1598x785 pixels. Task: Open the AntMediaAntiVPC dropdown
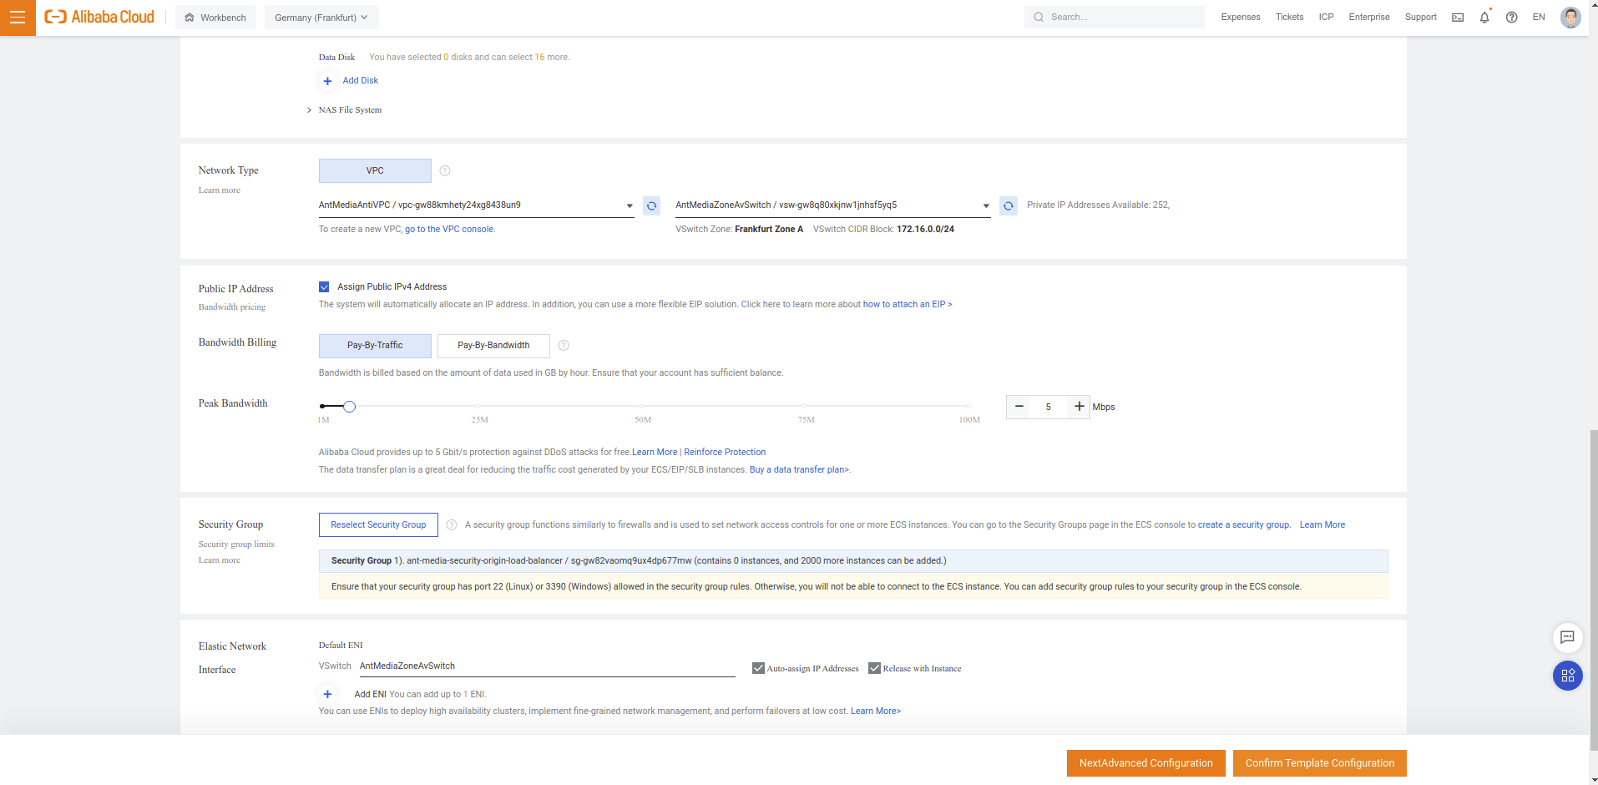coord(476,205)
